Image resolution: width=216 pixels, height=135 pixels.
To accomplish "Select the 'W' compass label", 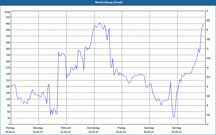I will click(x=208, y=68).
